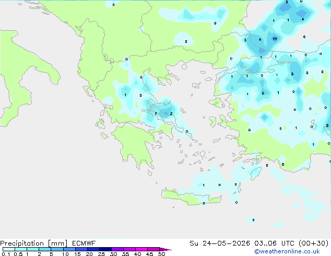The width and height of the screenshot is (331, 256).
Task: Pick the purple legend swatch between 30 and 35
Action: [117, 249]
